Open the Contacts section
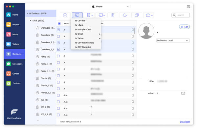This screenshot has height=129, width=197. pos(14,54)
